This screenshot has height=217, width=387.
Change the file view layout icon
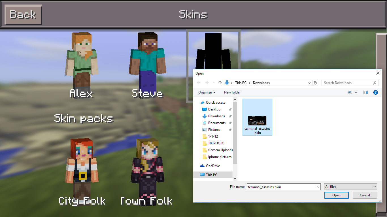(x=350, y=92)
